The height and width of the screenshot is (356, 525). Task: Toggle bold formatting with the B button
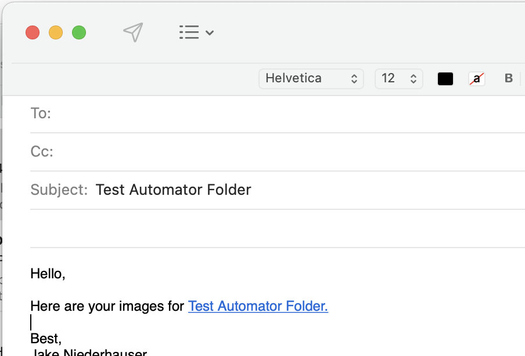(x=509, y=79)
